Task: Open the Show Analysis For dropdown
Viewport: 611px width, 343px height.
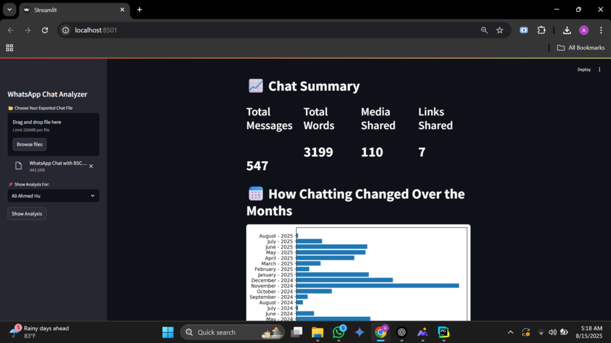Action: pyautogui.click(x=53, y=195)
